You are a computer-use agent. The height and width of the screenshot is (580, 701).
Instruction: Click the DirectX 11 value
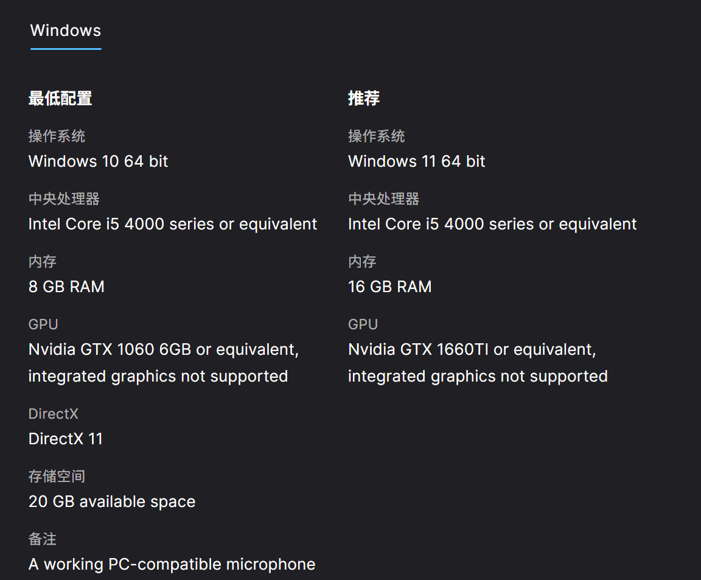coord(66,439)
